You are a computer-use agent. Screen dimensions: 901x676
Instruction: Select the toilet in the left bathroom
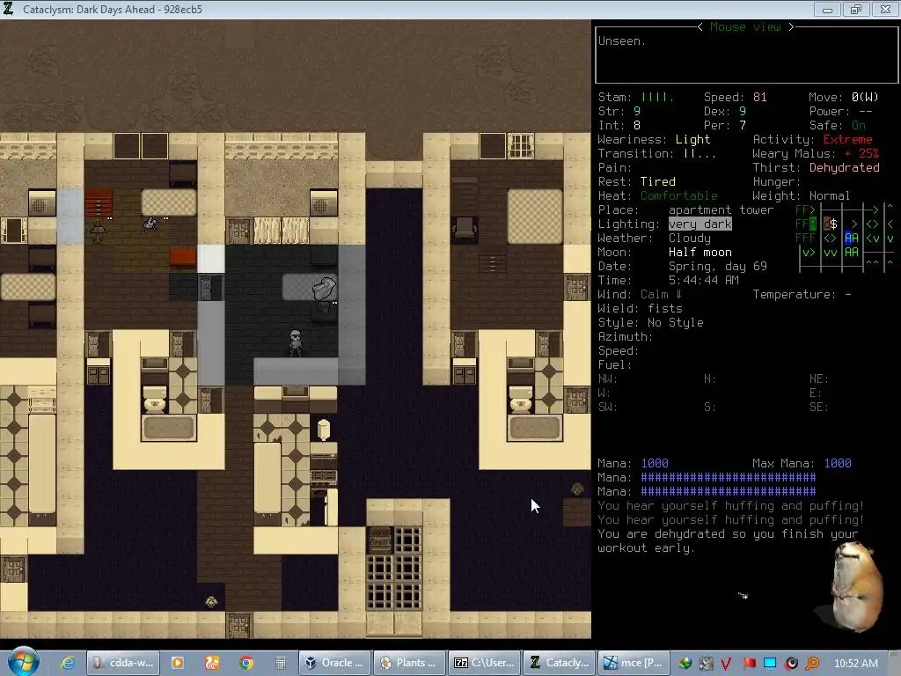click(x=155, y=400)
